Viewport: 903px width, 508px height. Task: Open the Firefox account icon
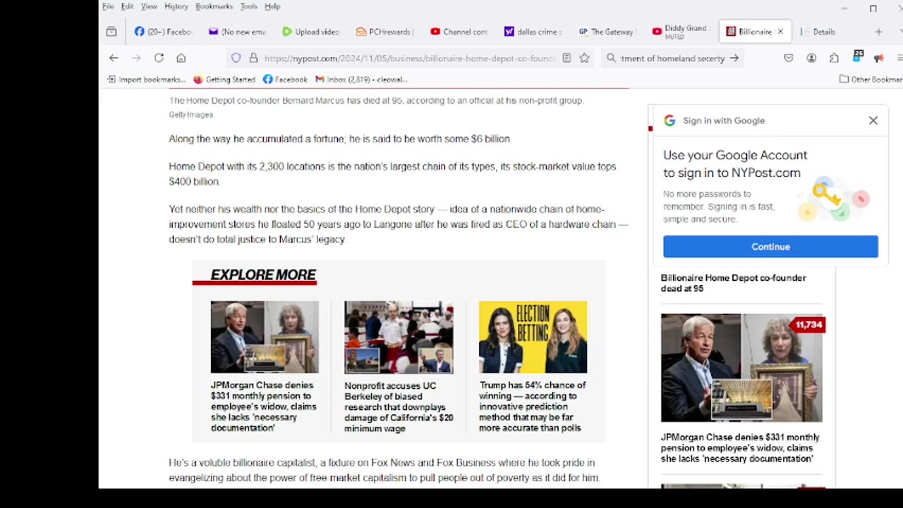tap(811, 58)
